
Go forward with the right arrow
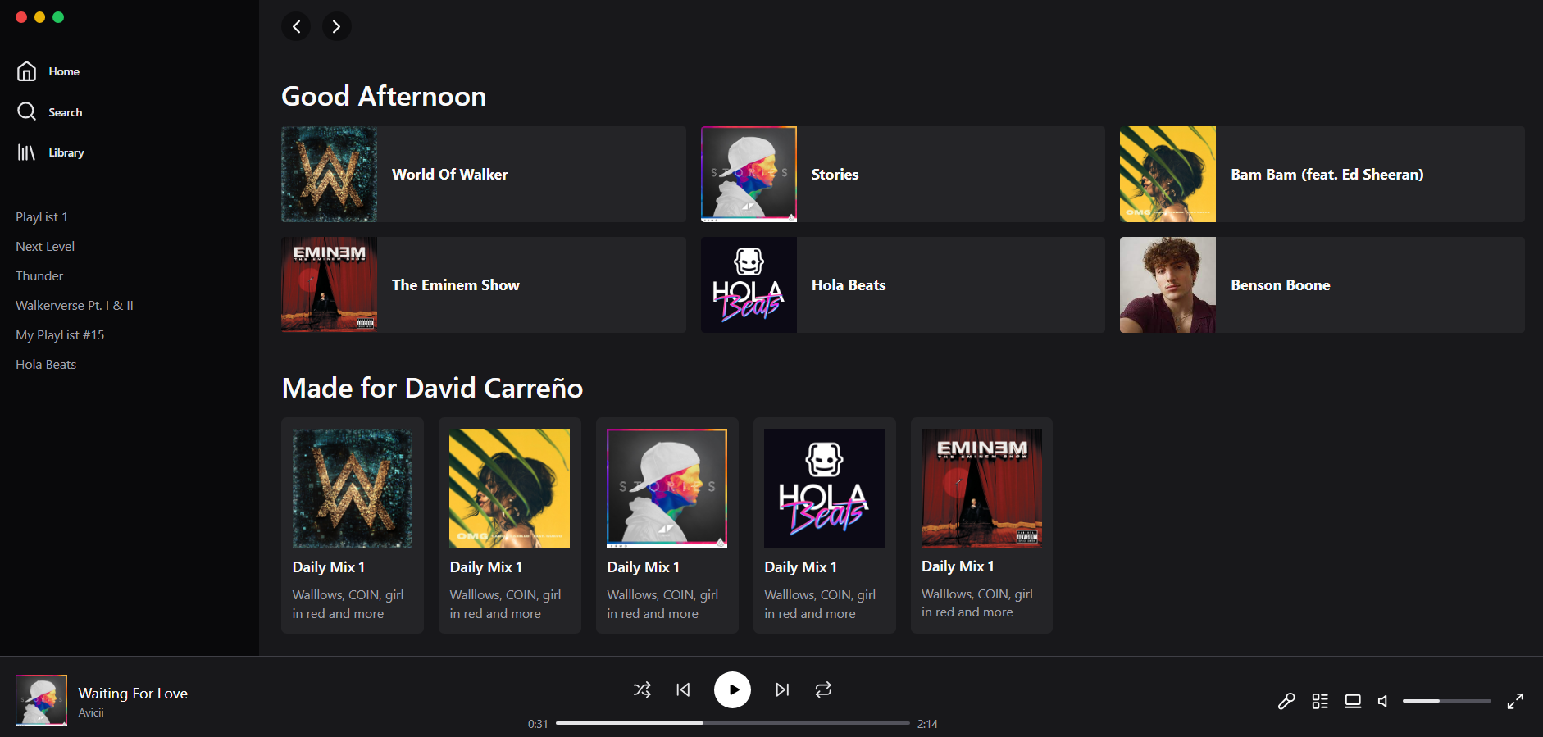point(336,26)
